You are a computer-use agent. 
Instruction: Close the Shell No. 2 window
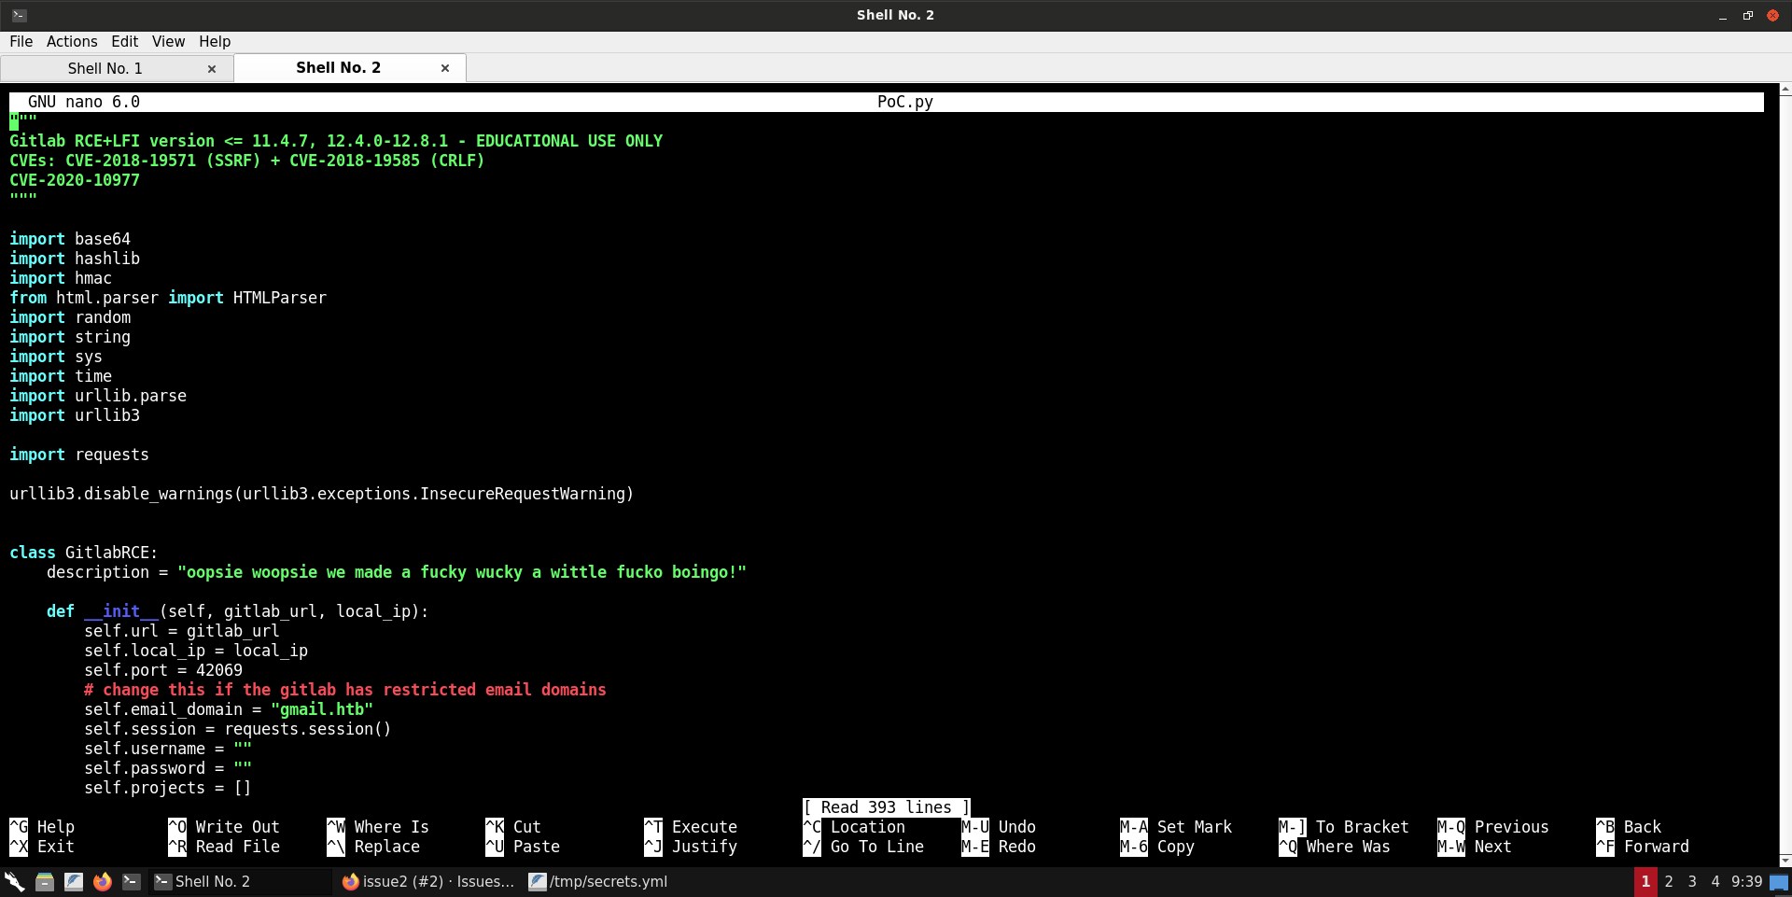point(1772,15)
